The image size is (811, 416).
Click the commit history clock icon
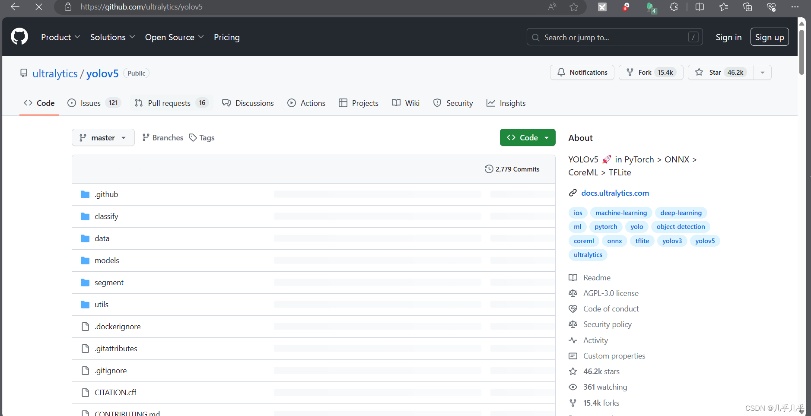[489, 169]
